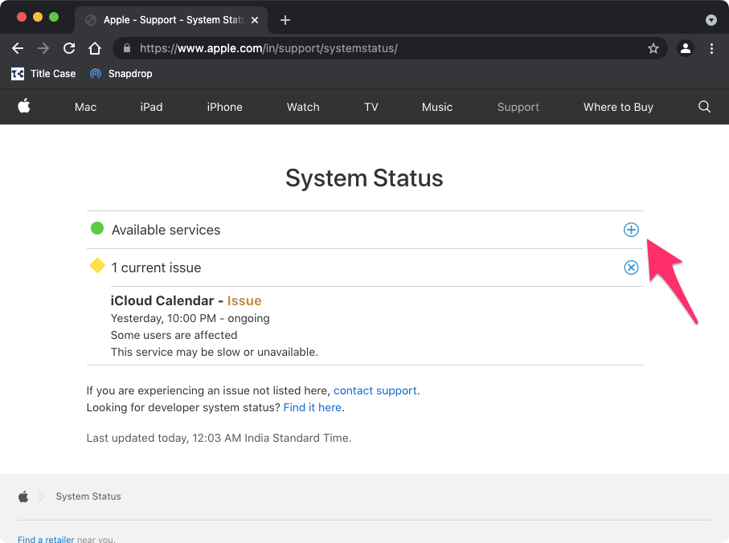This screenshot has width=729, height=543.
Task: Click the Last updated timestamp text
Action: coord(219,438)
